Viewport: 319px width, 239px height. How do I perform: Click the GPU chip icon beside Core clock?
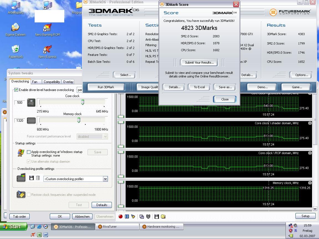[31, 103]
